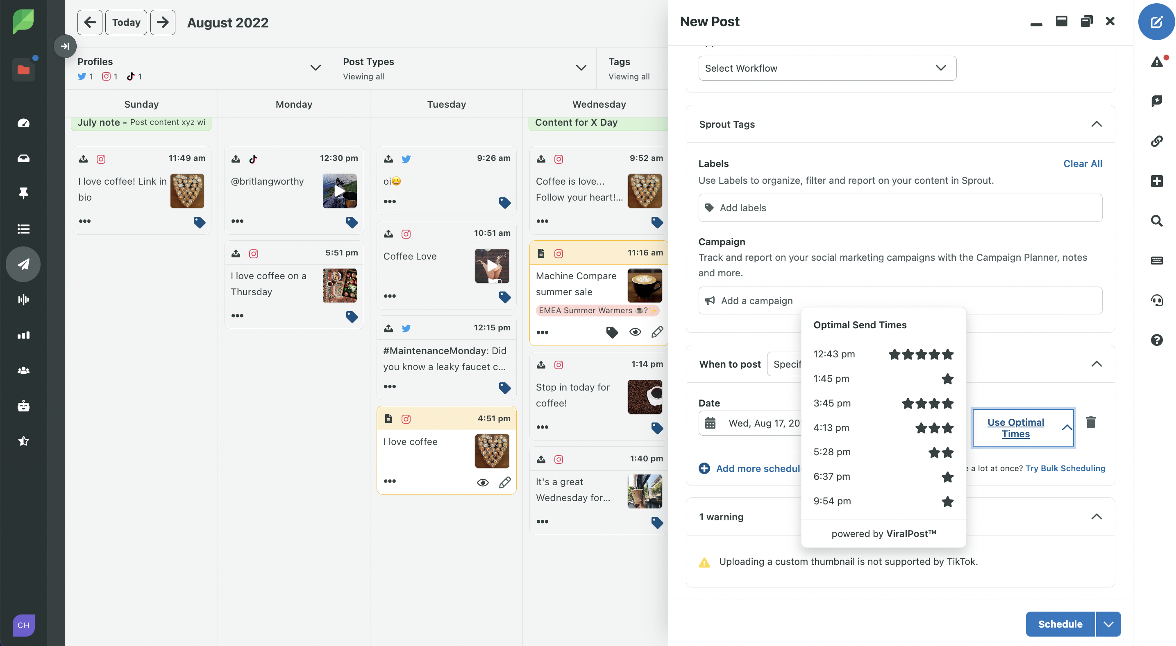Image resolution: width=1176 pixels, height=646 pixels.
Task: Open the Listening waveform sidebar icon
Action: pyautogui.click(x=23, y=299)
